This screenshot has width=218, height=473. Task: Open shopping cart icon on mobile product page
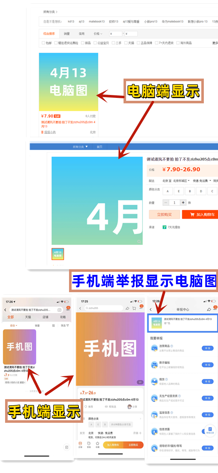pos(134,308)
